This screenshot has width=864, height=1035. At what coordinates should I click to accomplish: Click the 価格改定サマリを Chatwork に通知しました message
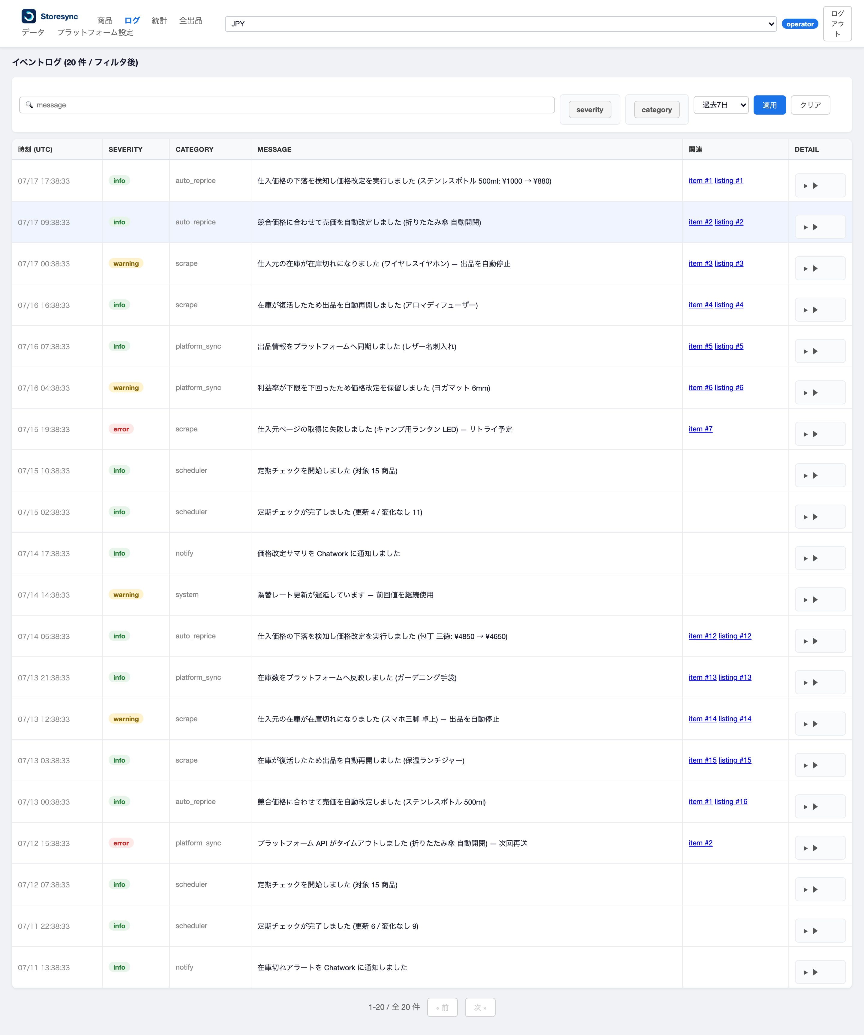pyautogui.click(x=329, y=553)
